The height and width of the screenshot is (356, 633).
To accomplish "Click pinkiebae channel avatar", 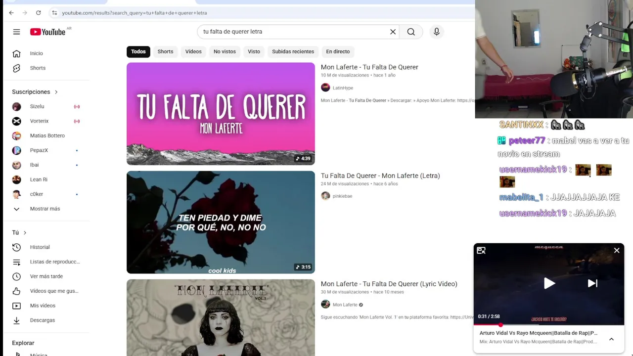I will (x=325, y=196).
